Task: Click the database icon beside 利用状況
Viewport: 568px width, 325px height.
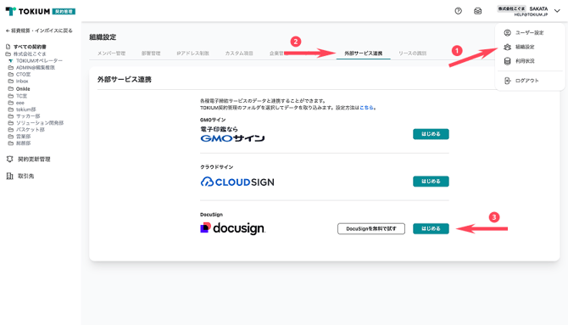Action: (508, 61)
